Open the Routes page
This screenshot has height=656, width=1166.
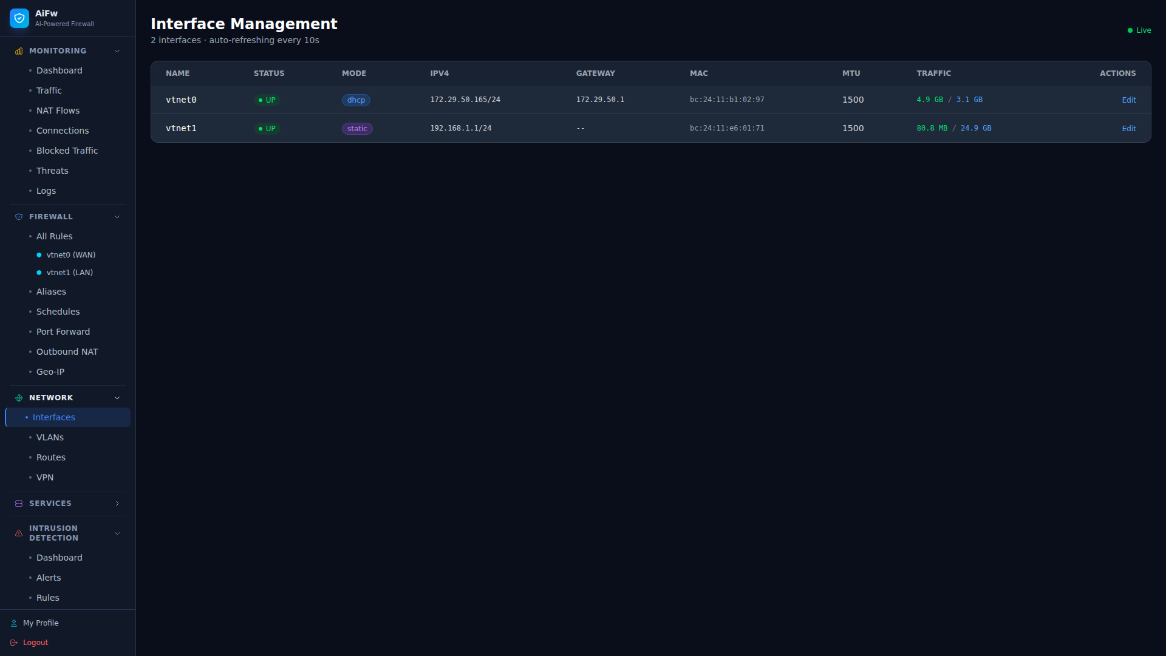pos(67,457)
